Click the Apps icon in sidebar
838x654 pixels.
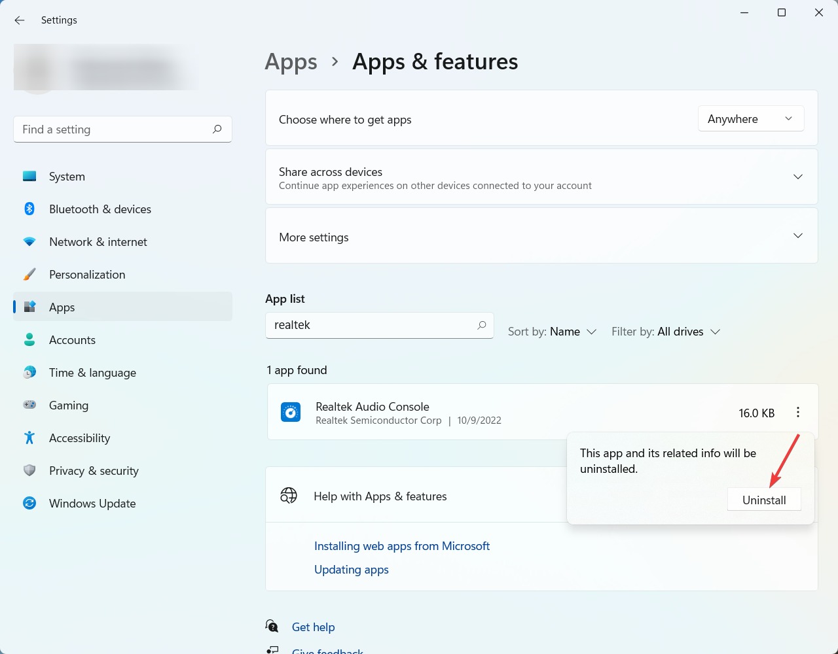pyautogui.click(x=29, y=307)
